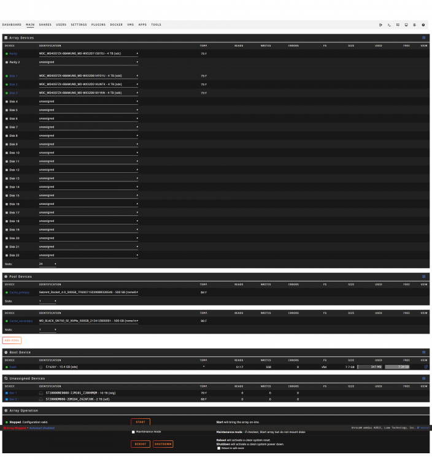Click Dev 2 blue status indicator
This screenshot has height=460, width=432.
7,399
